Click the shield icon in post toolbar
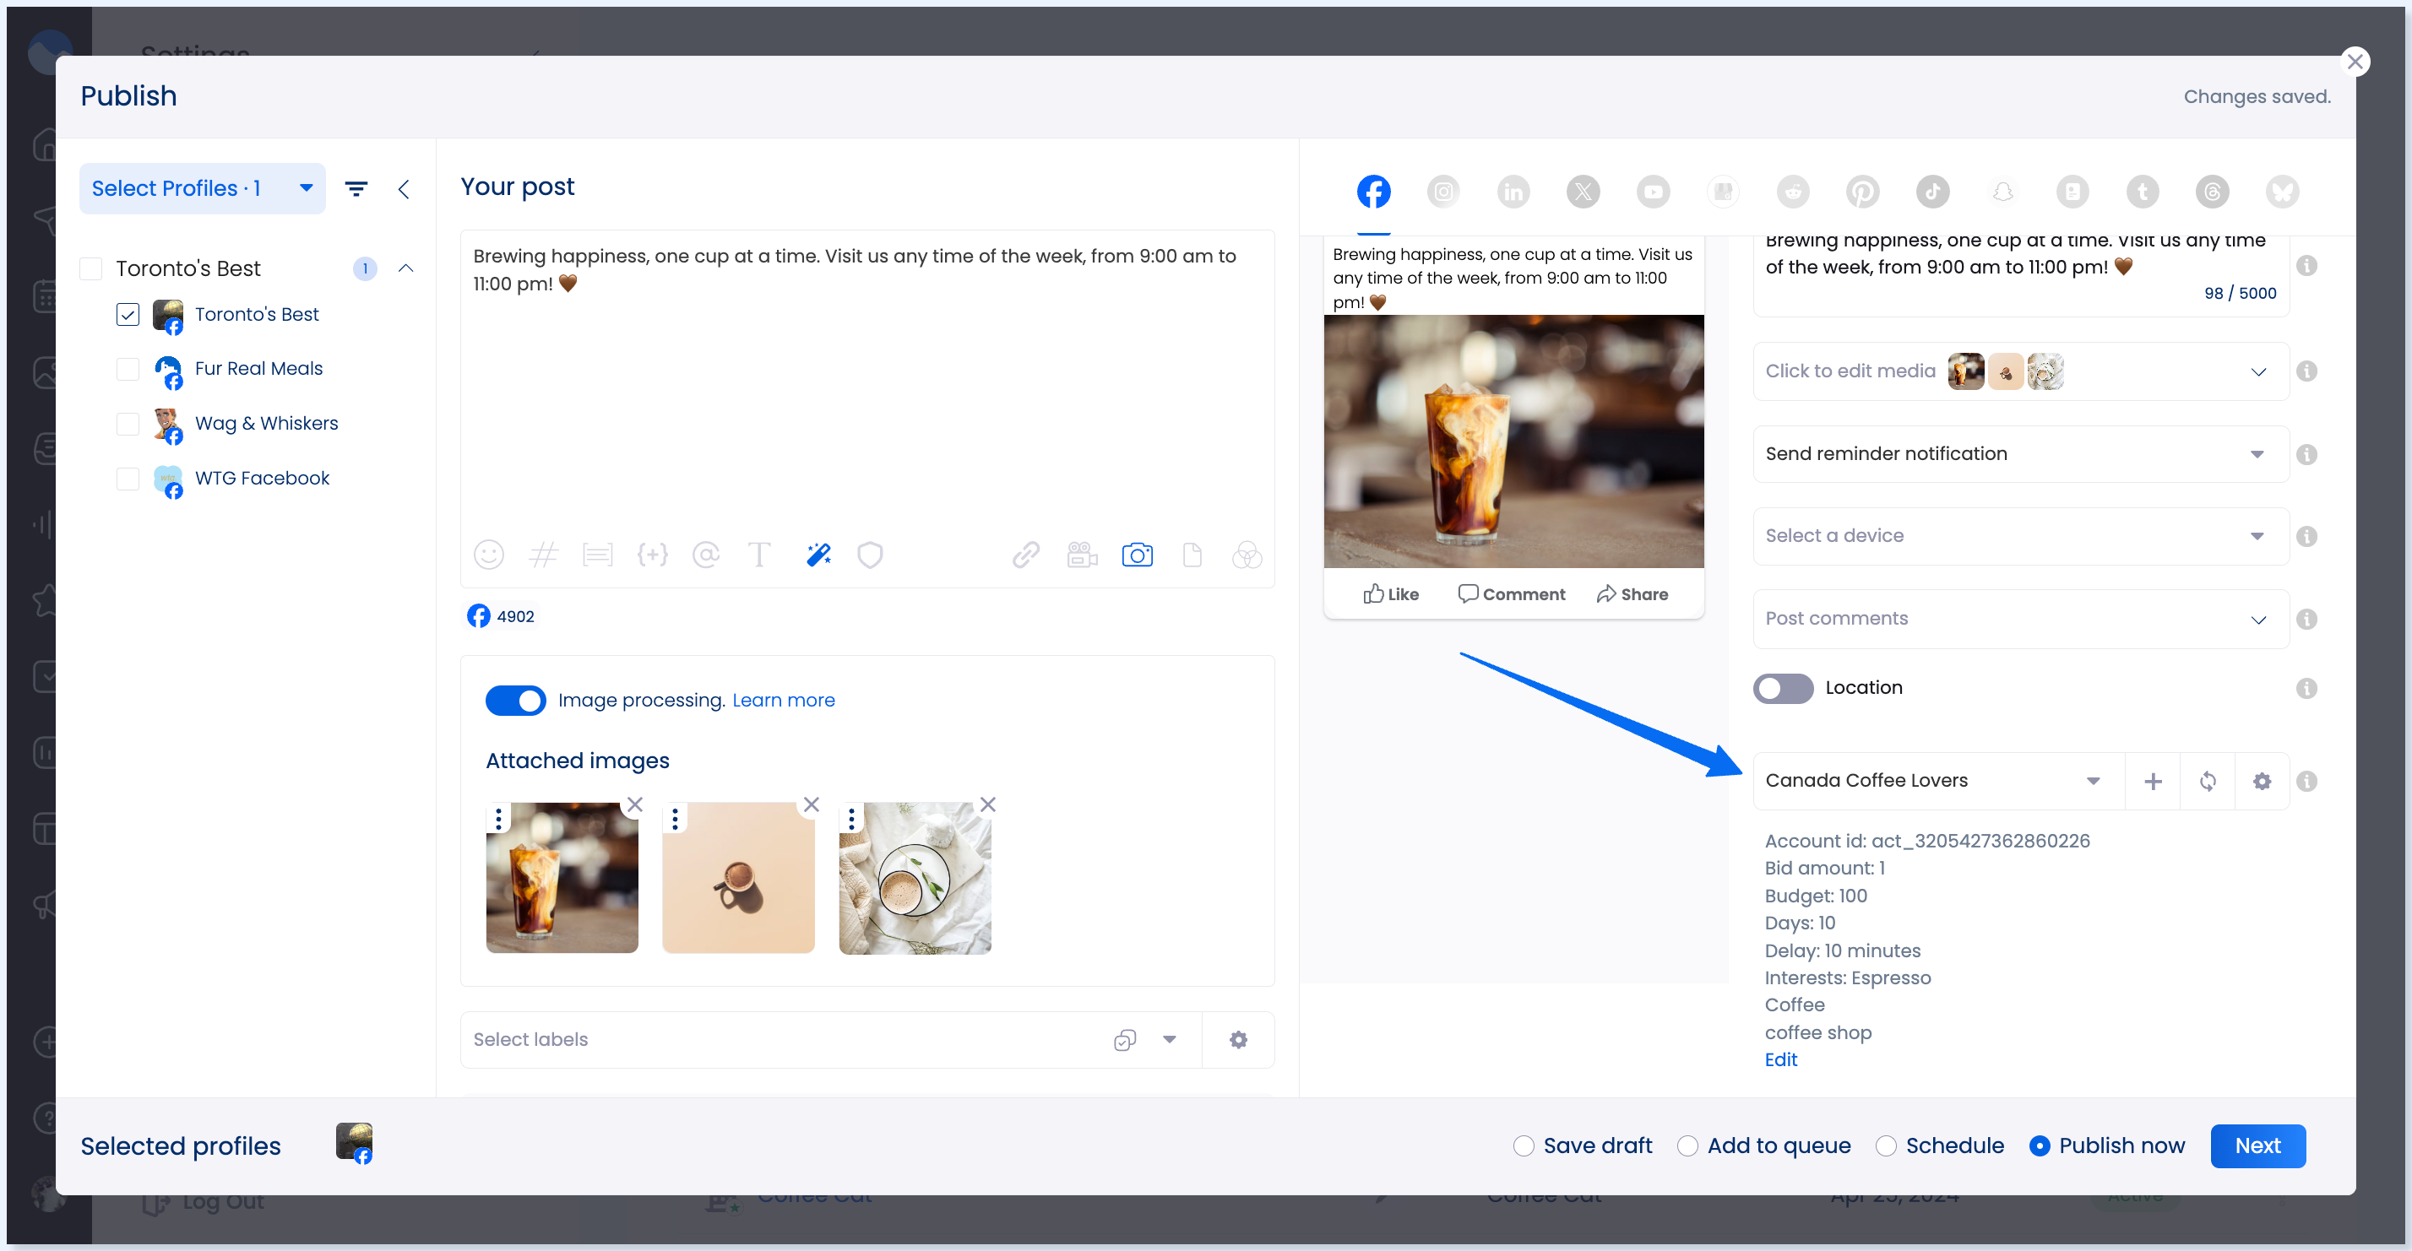The width and height of the screenshot is (2412, 1251). (x=870, y=555)
